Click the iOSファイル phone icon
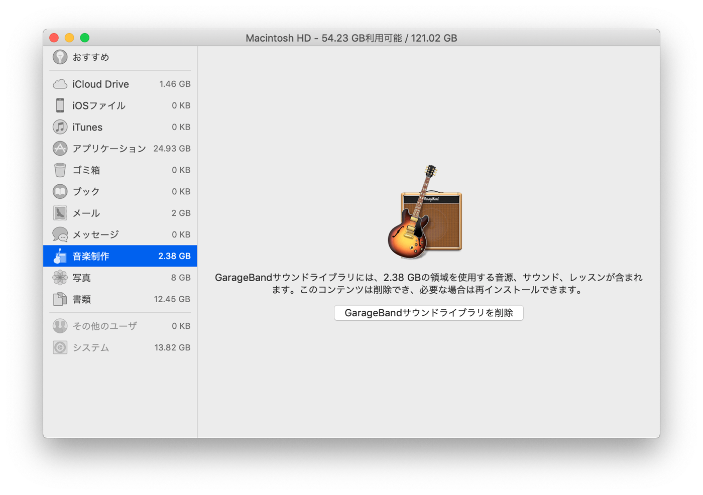This screenshot has width=703, height=495. click(60, 105)
